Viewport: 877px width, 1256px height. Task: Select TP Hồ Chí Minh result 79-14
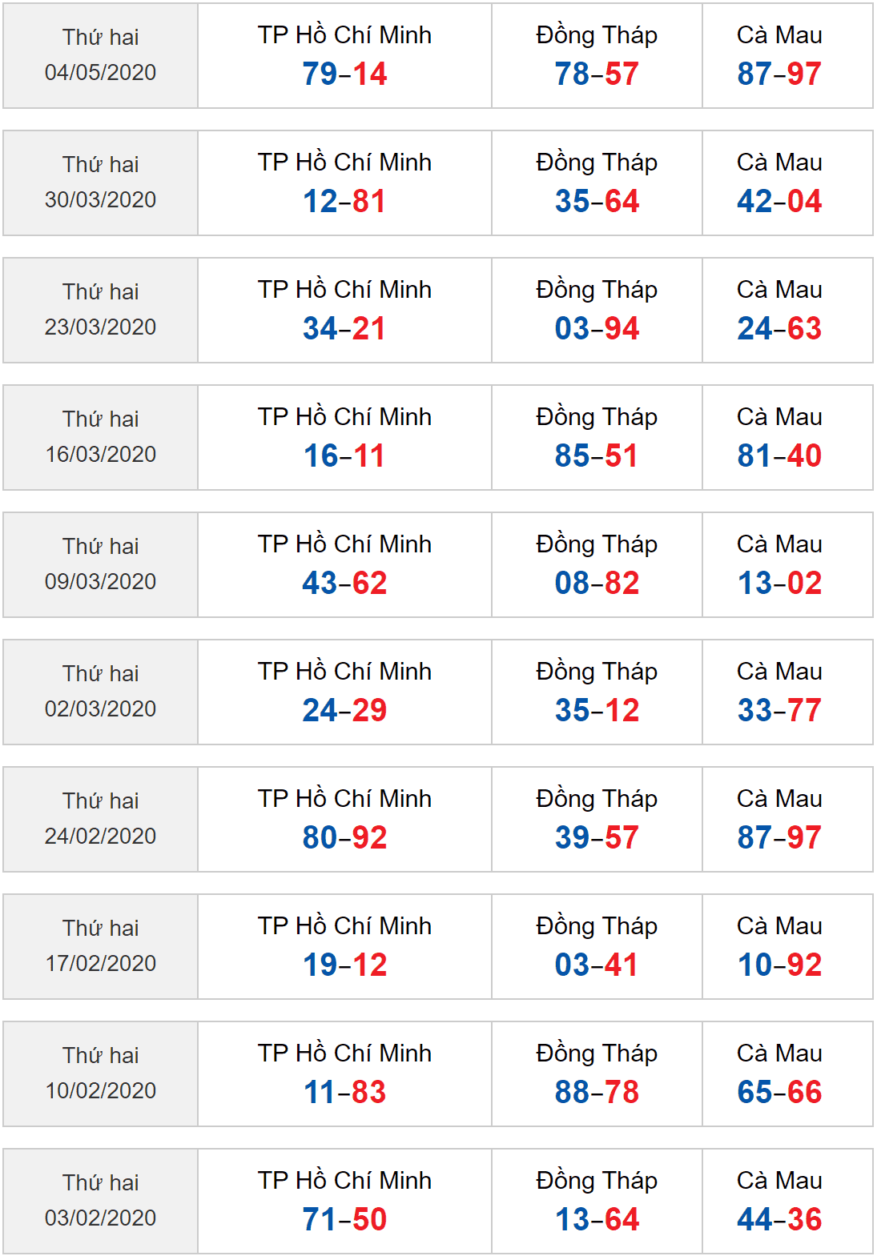pos(344,74)
